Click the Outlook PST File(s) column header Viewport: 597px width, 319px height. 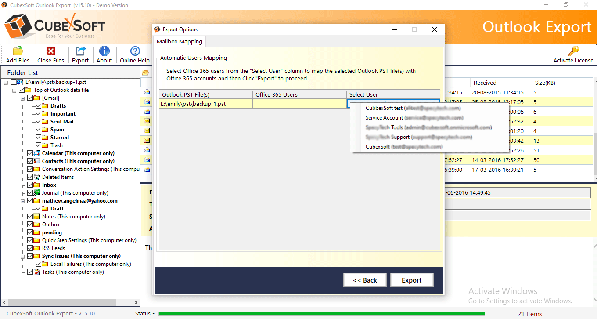tap(206, 94)
